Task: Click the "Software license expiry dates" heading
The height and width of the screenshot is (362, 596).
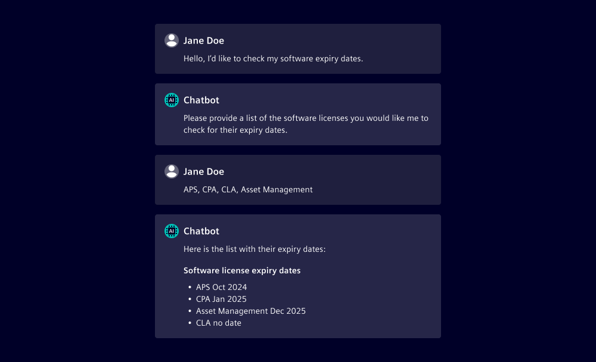Action: tap(242, 270)
